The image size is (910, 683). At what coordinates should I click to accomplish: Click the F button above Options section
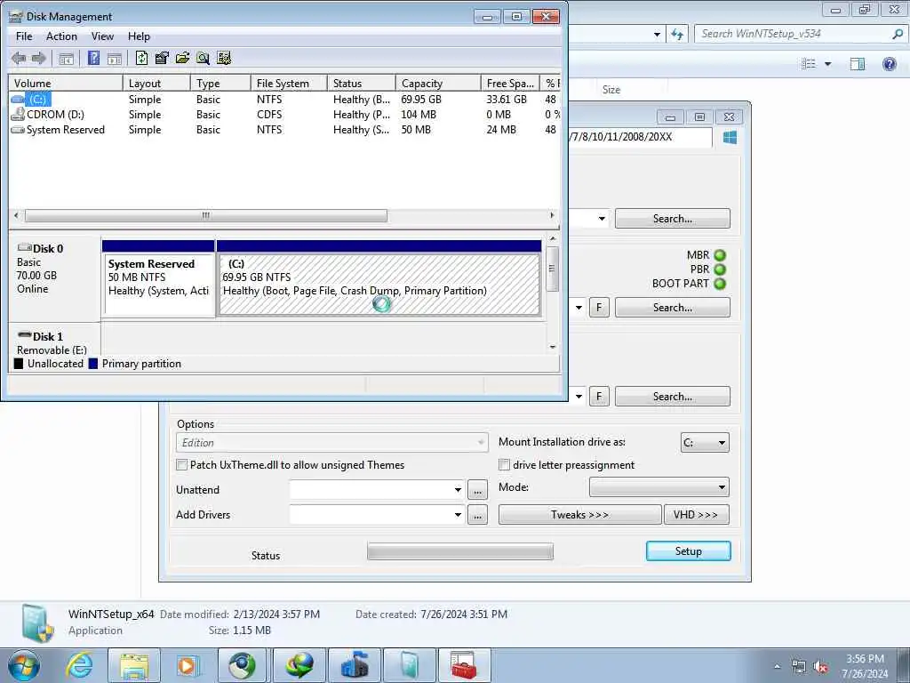click(x=599, y=396)
